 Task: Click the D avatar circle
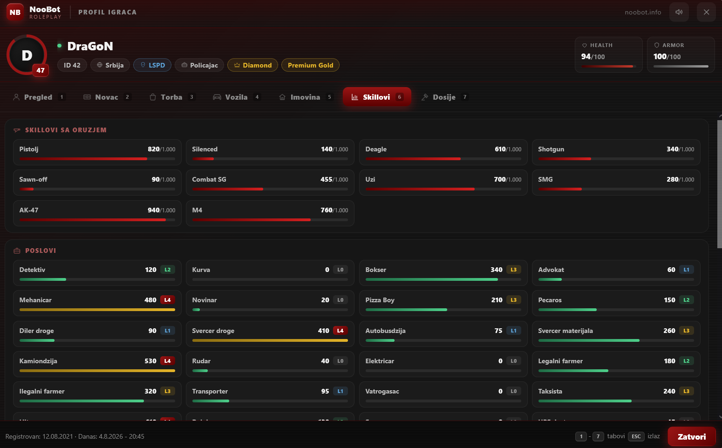[x=27, y=55]
